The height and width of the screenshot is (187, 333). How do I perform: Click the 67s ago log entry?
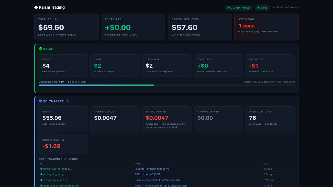pyautogui.click(x=269, y=174)
